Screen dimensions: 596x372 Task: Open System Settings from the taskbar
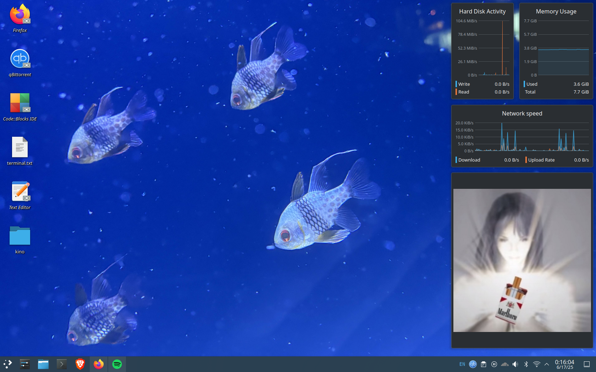point(25,364)
